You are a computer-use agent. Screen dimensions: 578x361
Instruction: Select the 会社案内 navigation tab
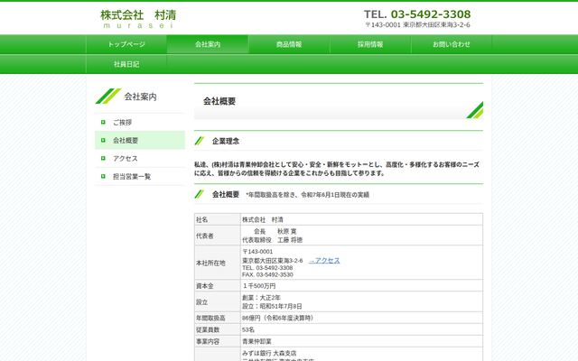pyautogui.click(x=208, y=44)
